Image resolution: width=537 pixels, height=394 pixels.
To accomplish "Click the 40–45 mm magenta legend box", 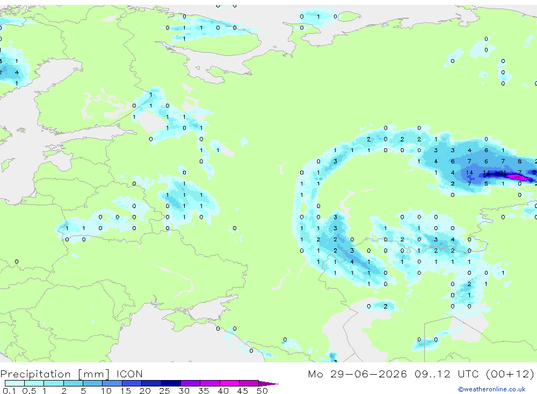I will [229, 383].
